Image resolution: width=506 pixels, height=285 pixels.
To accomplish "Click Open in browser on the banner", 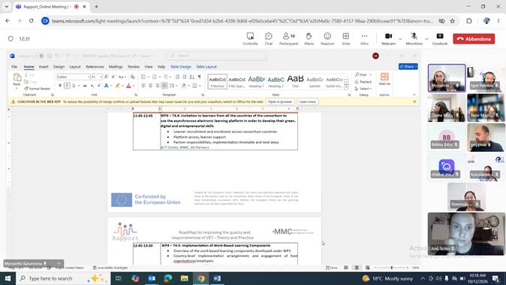I will (x=280, y=102).
